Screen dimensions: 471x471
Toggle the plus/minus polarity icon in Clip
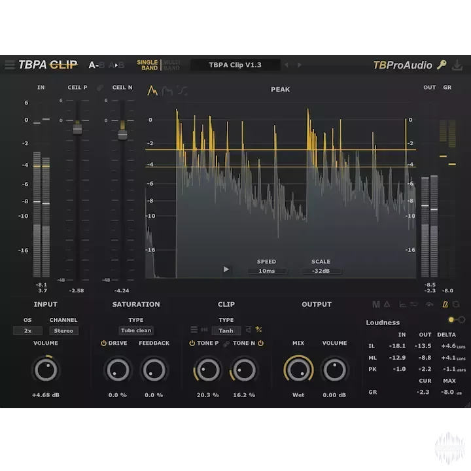click(x=258, y=329)
